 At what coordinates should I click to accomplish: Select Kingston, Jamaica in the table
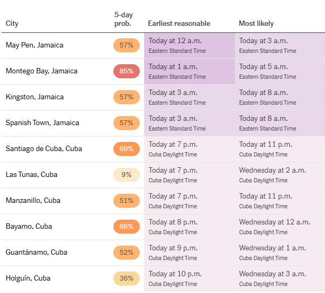coord(35,97)
